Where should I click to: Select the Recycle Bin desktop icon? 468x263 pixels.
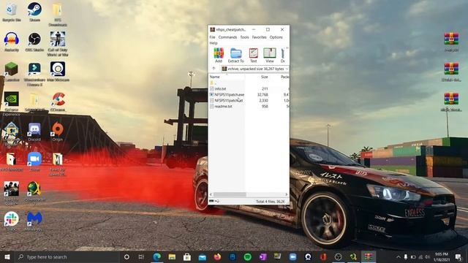coord(12,12)
